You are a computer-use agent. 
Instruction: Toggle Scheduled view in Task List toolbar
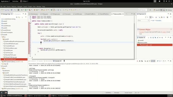point(153,17)
